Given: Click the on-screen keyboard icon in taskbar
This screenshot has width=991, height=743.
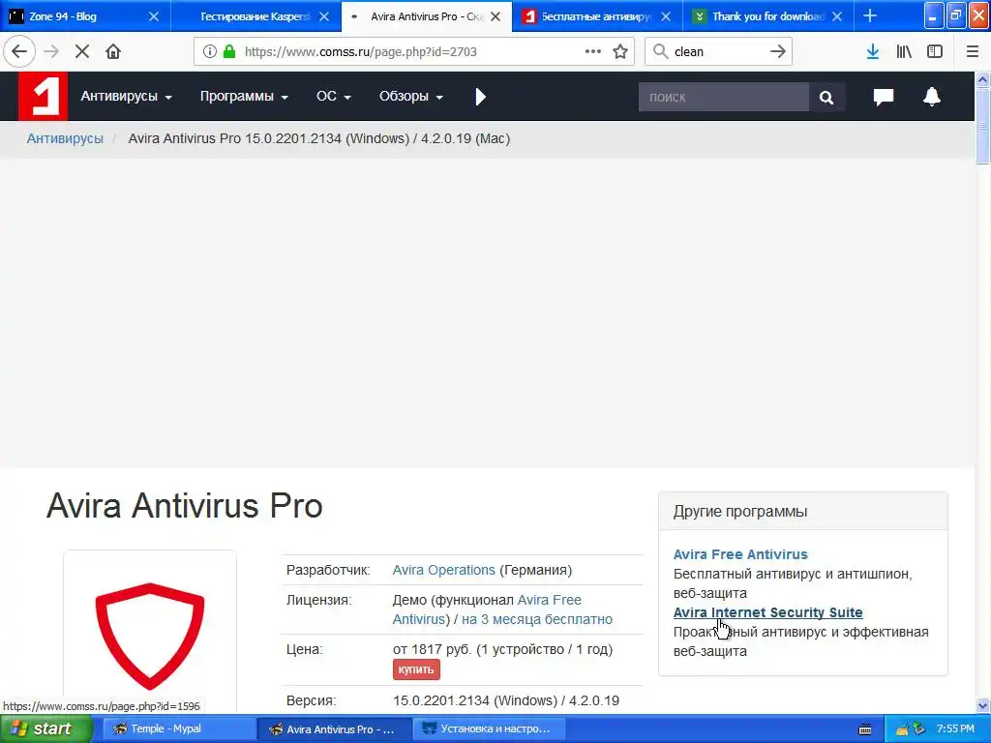Looking at the screenshot, I should point(865,729).
